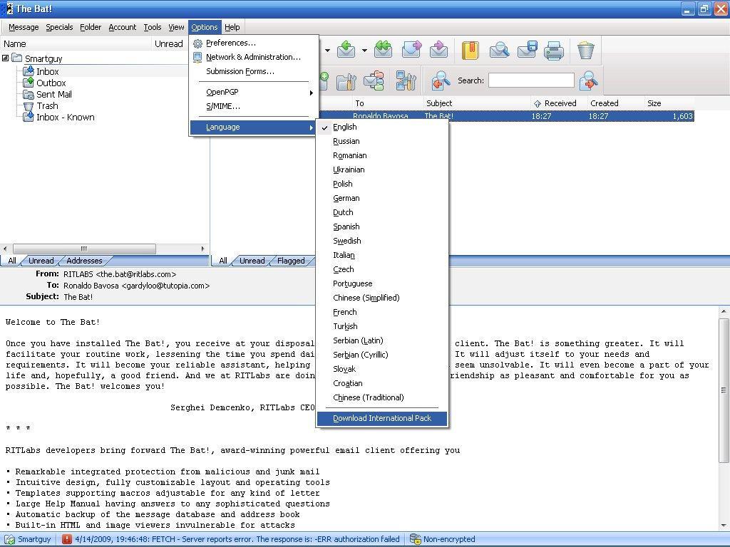Open the Specials menu
Image resolution: width=730 pixels, height=547 pixels.
pyautogui.click(x=59, y=27)
